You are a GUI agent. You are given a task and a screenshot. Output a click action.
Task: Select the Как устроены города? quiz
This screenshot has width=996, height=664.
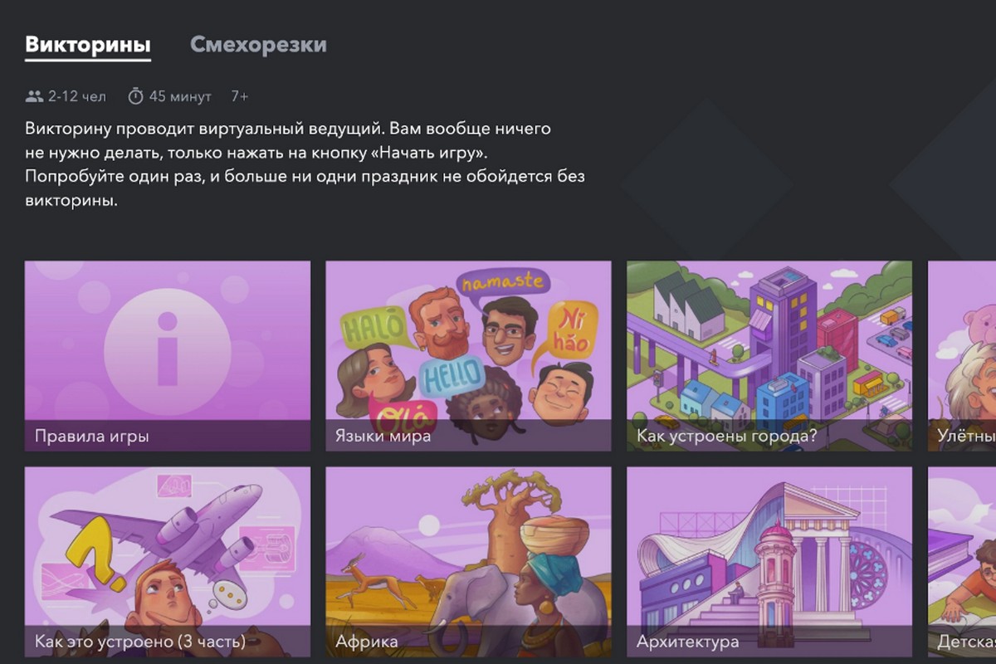tap(769, 356)
